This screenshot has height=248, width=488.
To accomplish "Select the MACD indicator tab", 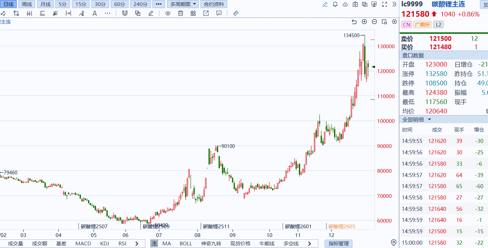I will coord(83,243).
